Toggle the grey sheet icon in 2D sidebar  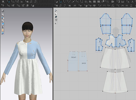coord(56,20)
